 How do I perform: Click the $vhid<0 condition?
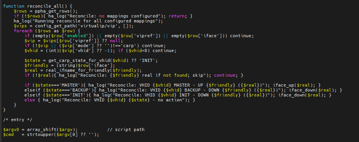(139, 50)
